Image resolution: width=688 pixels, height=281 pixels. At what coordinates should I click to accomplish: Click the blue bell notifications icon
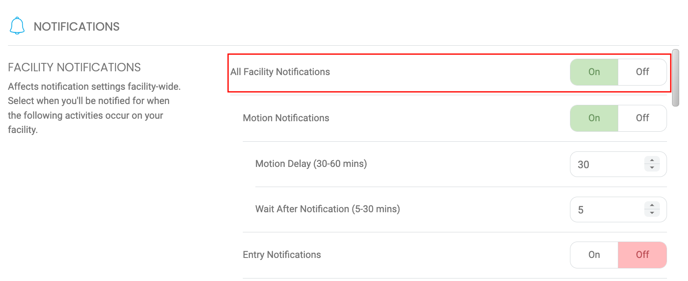coord(17,25)
